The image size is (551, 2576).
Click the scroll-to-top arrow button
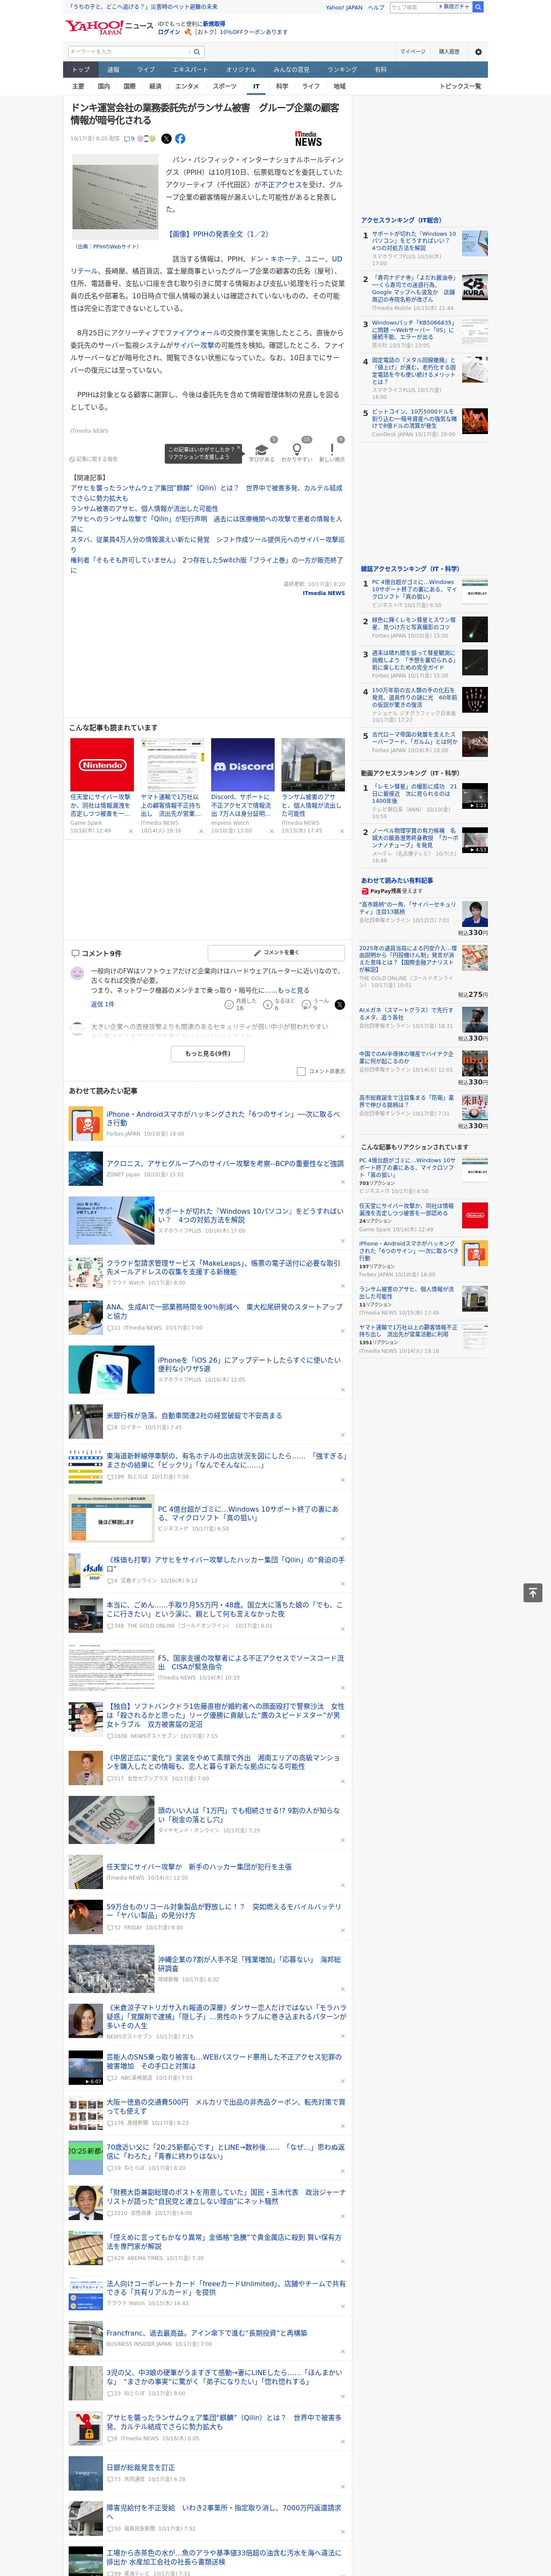click(533, 1592)
